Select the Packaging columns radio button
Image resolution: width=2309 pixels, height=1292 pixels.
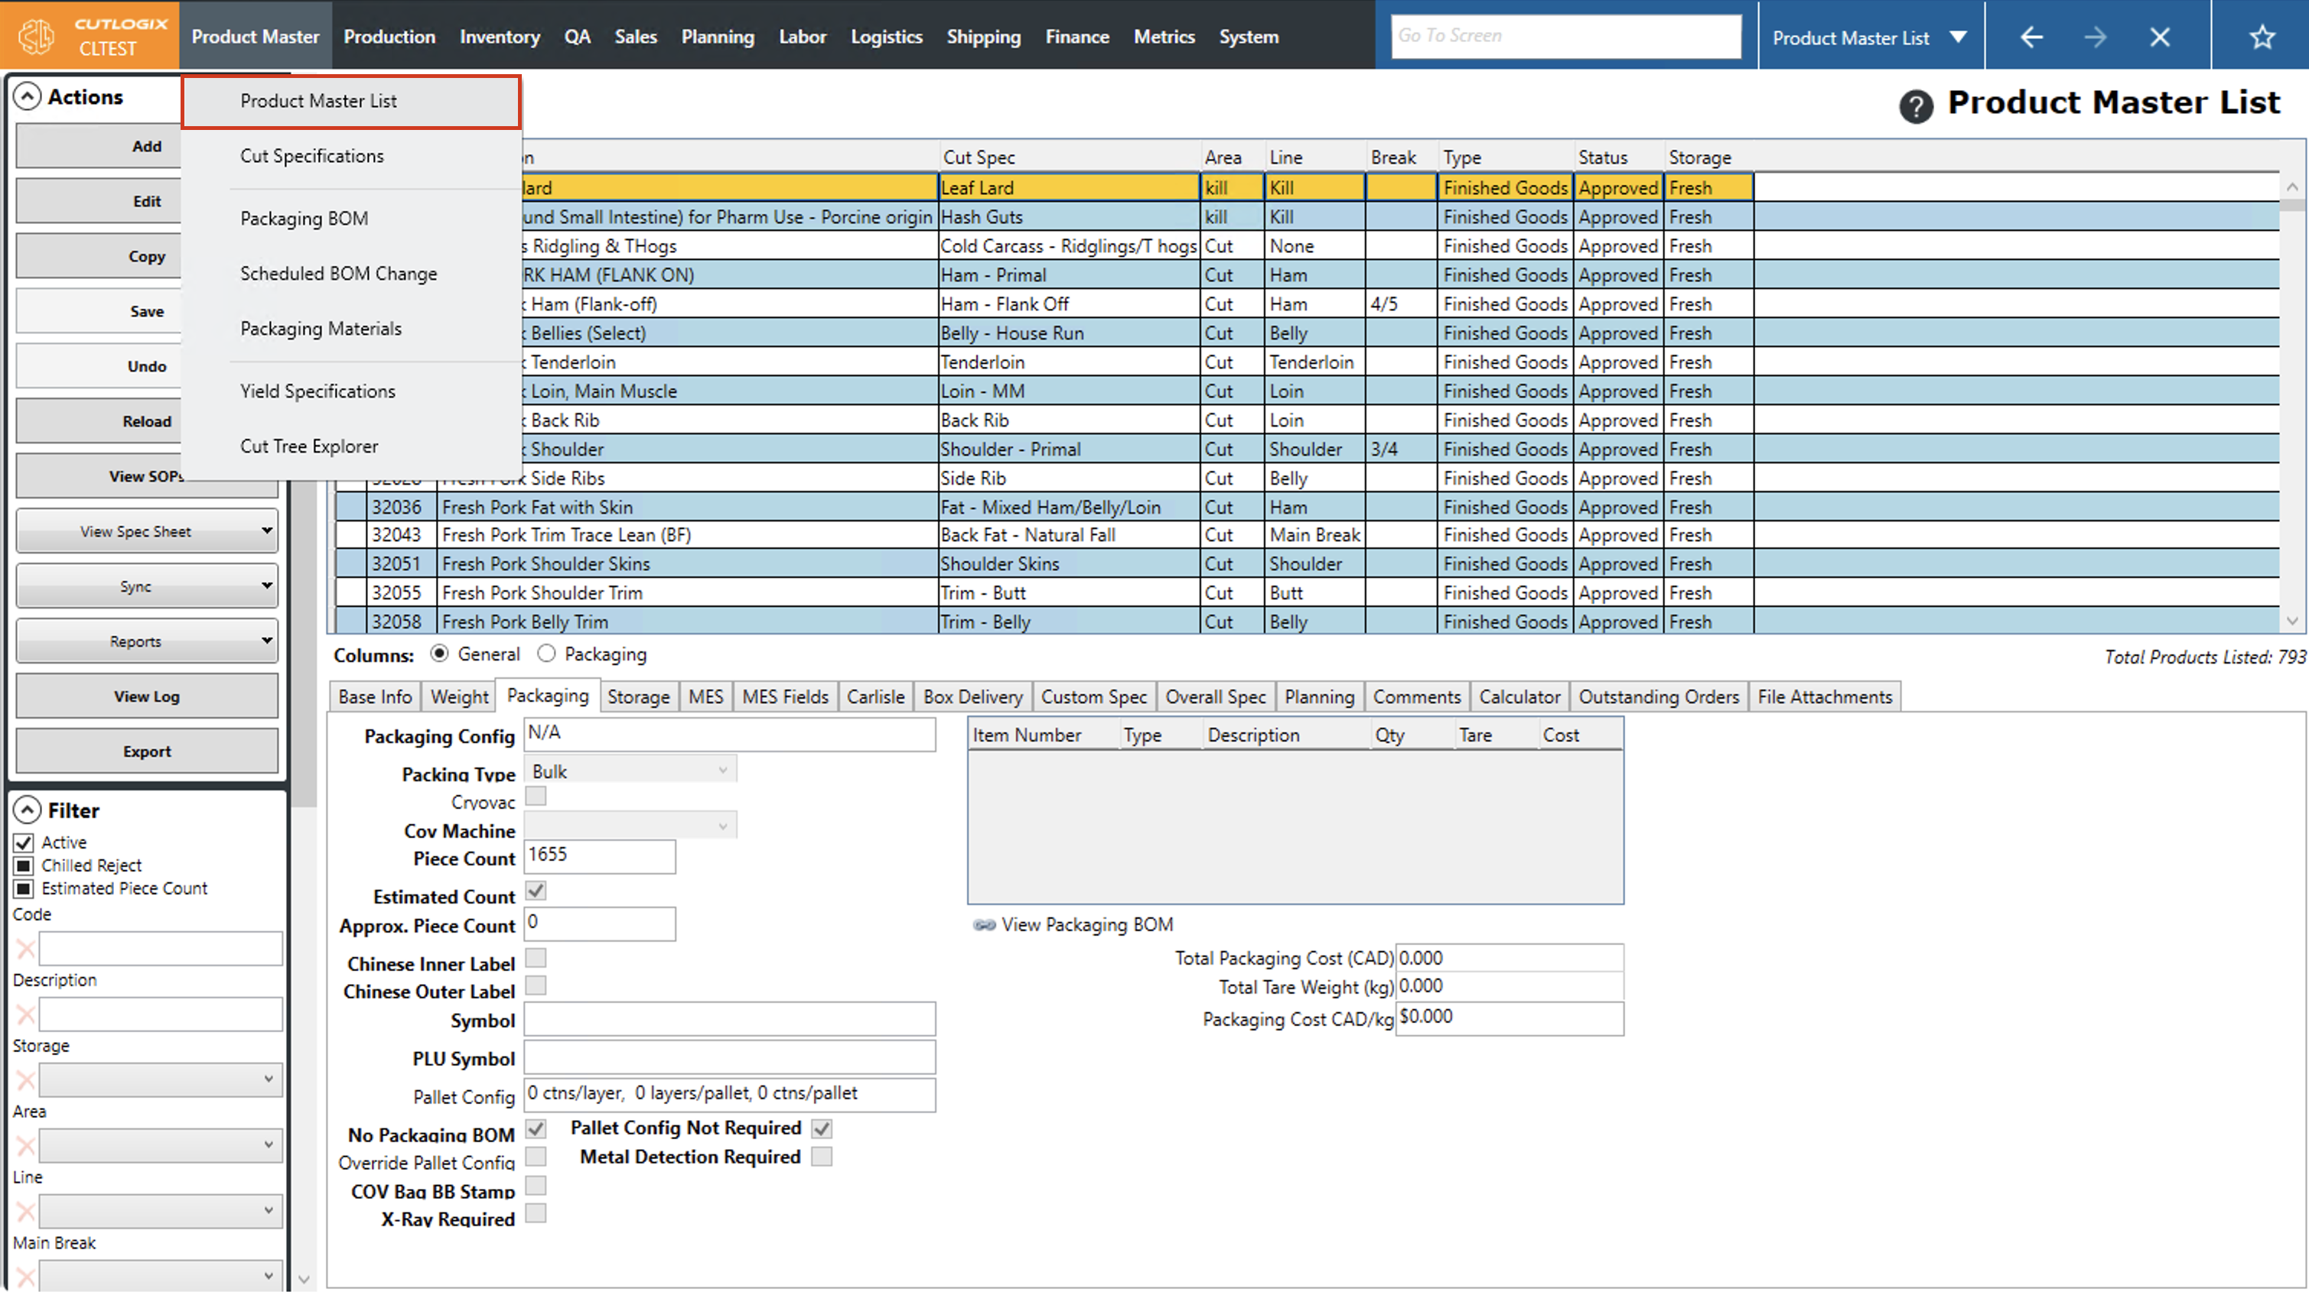click(x=547, y=654)
